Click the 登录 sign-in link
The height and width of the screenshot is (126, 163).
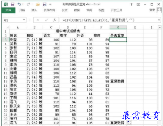click(x=152, y=10)
